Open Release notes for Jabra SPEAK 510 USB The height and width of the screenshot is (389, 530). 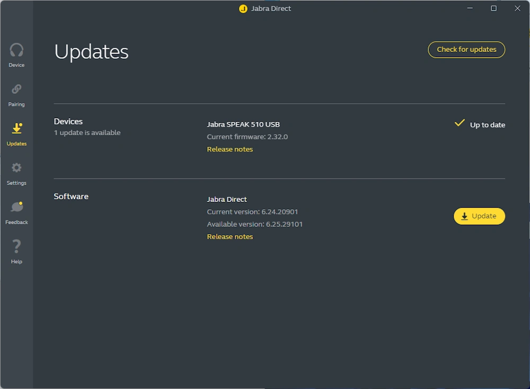(229, 149)
